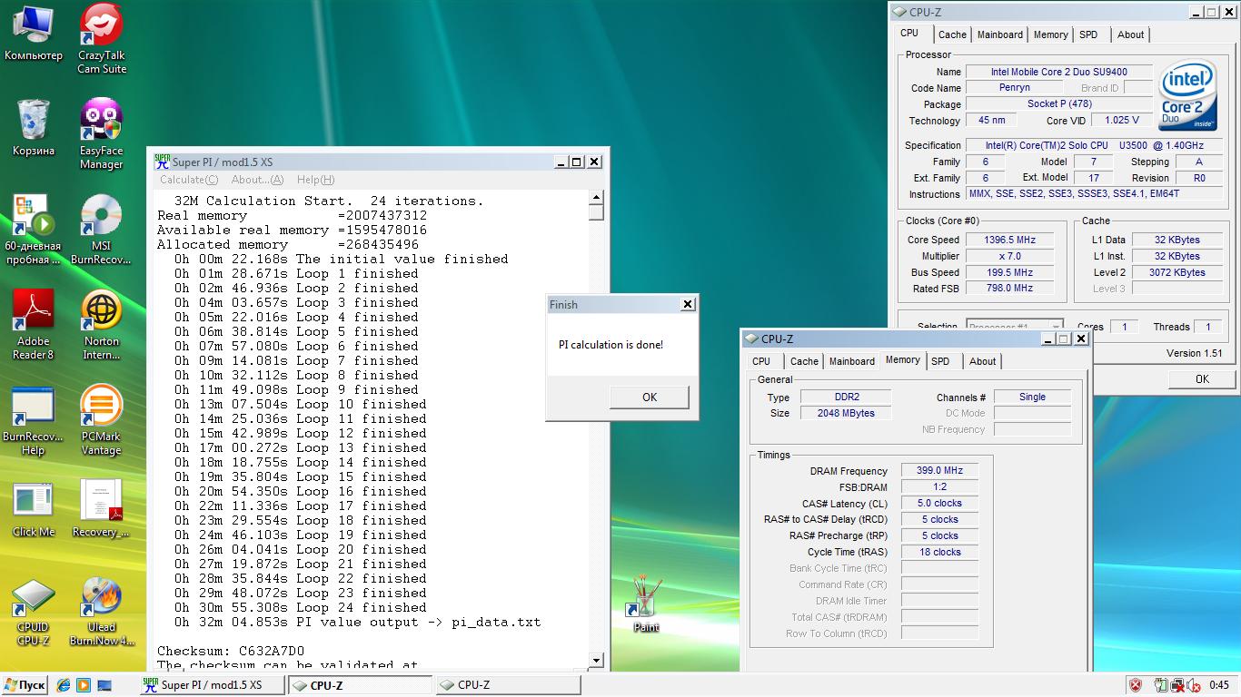Click the line Checksum: C632A7D0
The image size is (1241, 697).
(231, 651)
